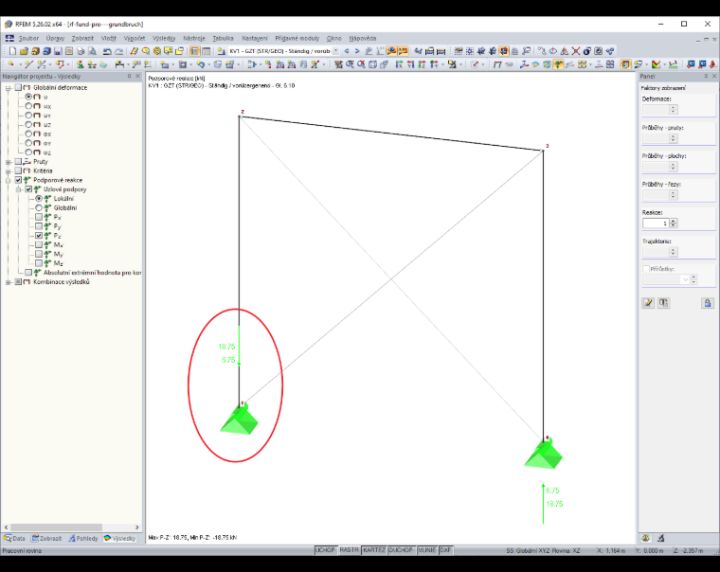
Task: Click the export table icon in Panel
Action: tap(663, 302)
